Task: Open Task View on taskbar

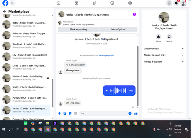Action: 18,129
